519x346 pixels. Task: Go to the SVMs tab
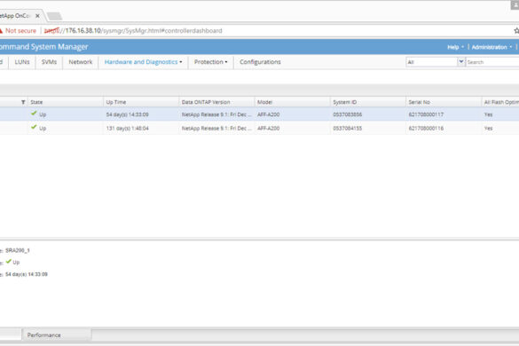[x=49, y=62]
